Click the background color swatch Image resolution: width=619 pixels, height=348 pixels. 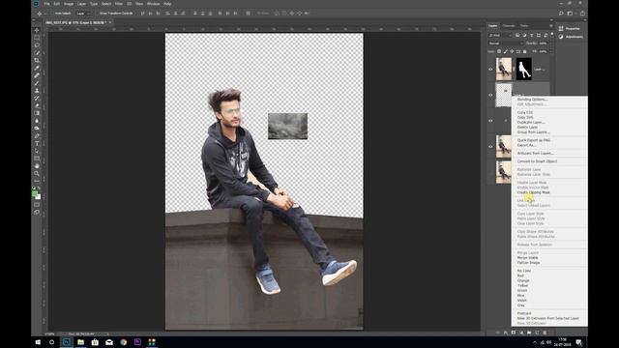[39, 196]
